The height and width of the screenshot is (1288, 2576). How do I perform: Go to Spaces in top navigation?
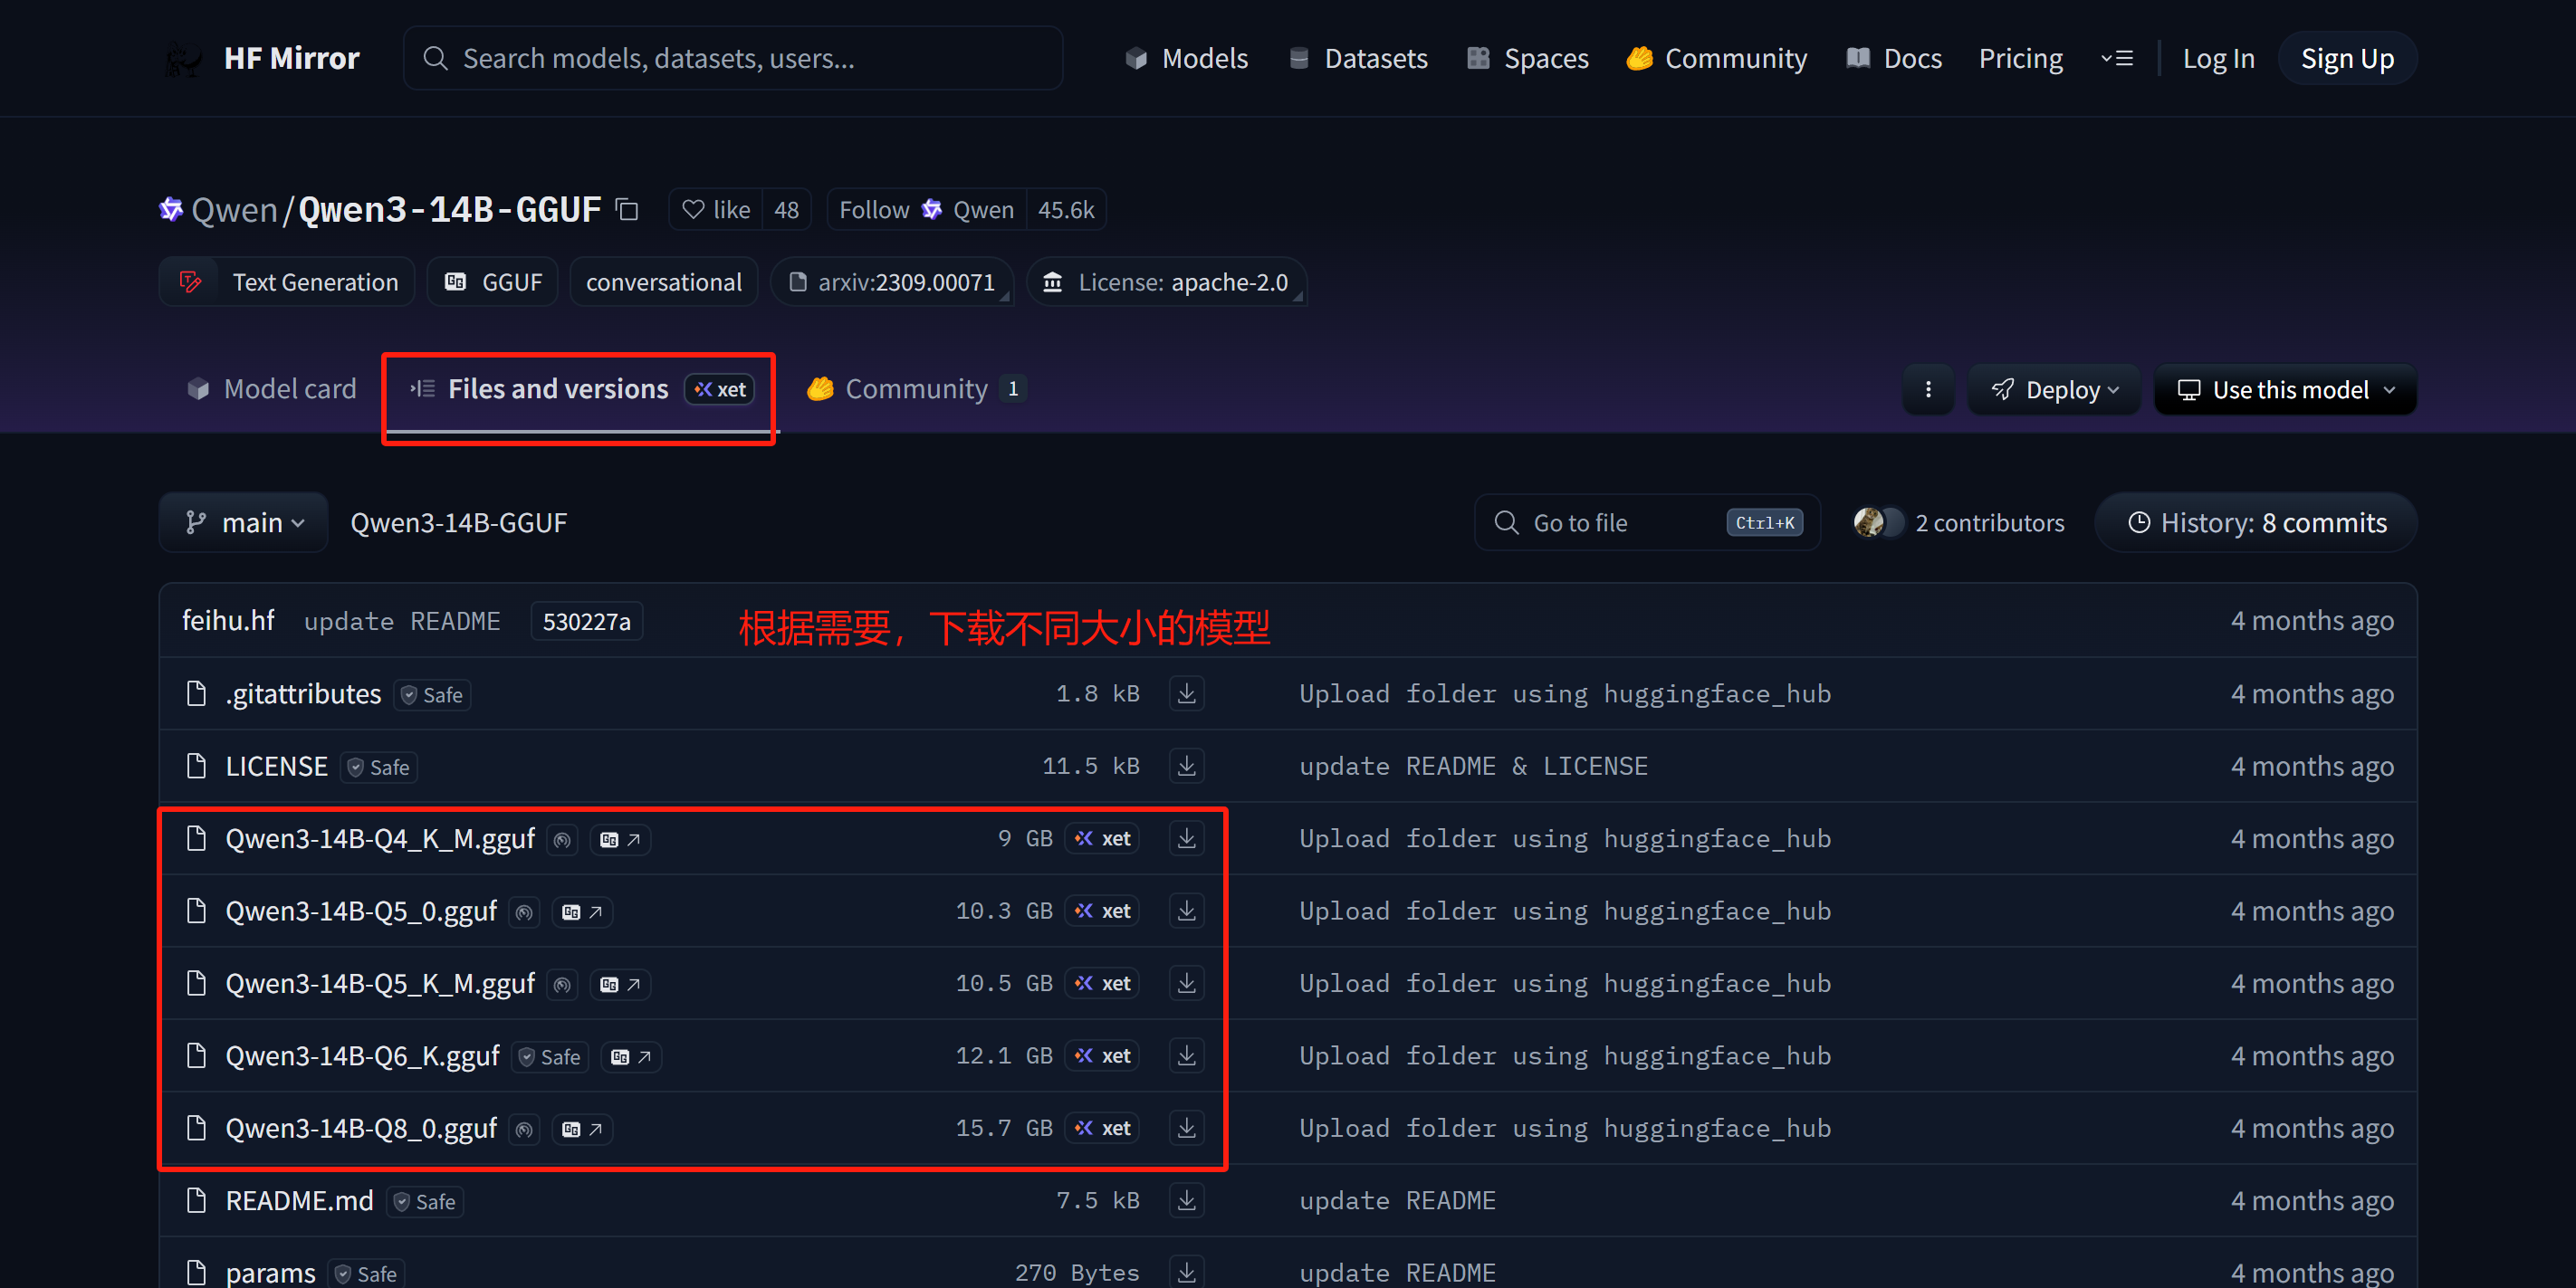(x=1528, y=59)
